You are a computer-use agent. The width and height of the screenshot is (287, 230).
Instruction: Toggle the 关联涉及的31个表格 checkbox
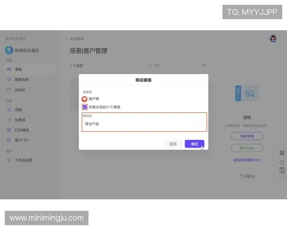[85, 107]
